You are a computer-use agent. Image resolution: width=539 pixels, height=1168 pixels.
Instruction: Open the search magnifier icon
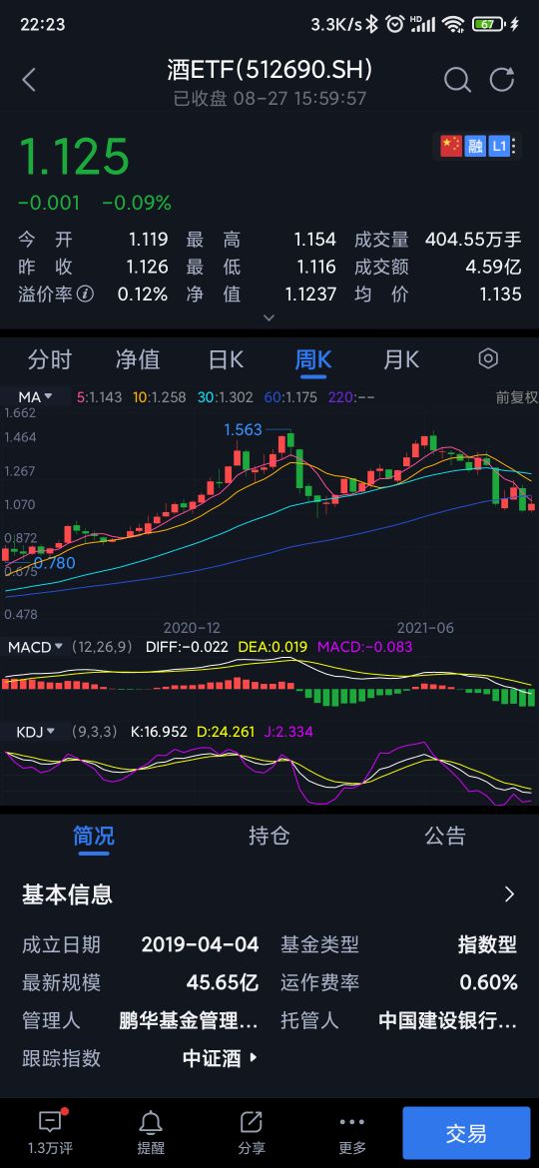point(457,80)
